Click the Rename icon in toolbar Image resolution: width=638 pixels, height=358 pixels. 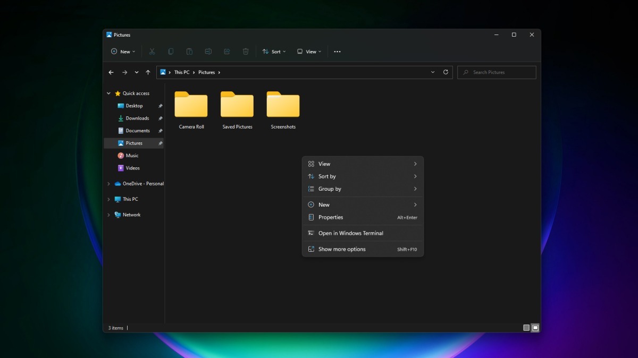[208, 52]
